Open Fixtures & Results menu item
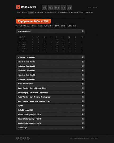The height and width of the screenshot is (143, 114). [x=50, y=12]
